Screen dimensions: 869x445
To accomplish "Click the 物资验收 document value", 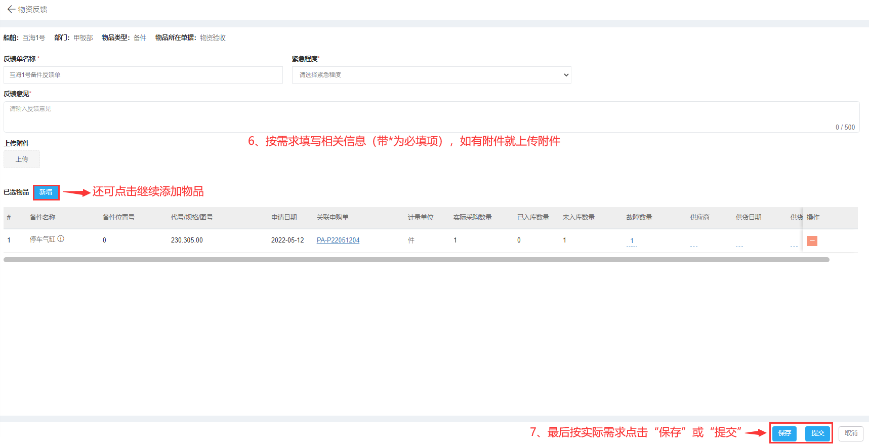I will 213,38.
